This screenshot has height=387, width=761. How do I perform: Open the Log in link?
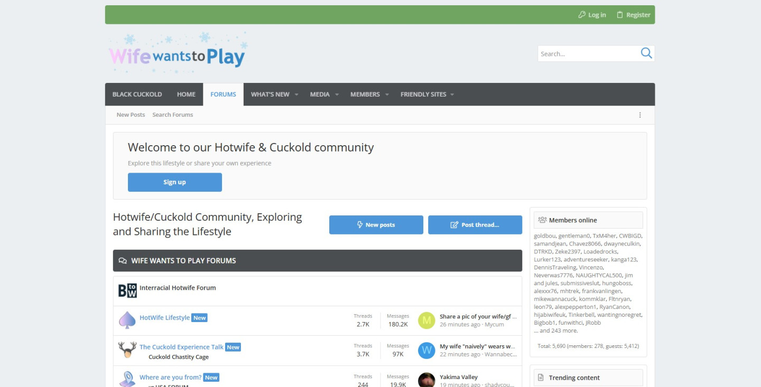point(592,15)
